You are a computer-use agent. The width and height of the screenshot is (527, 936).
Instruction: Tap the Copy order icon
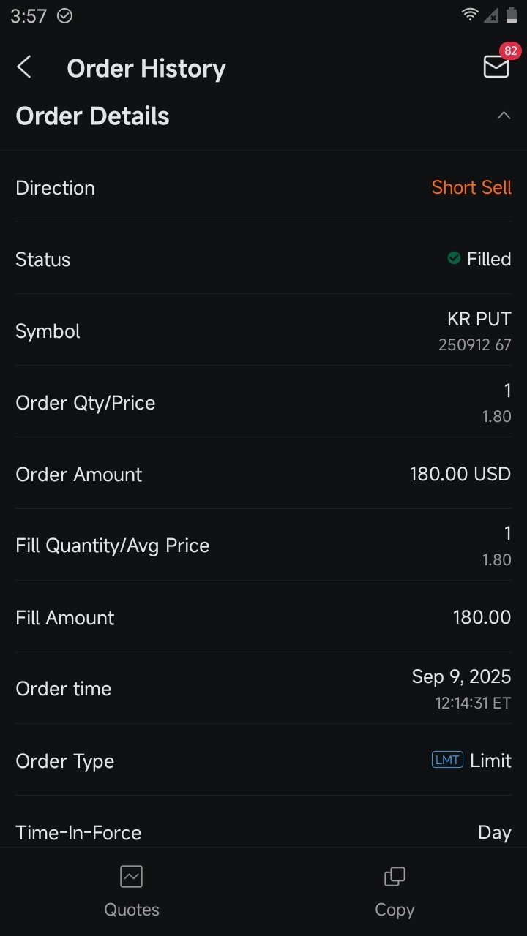(x=395, y=876)
